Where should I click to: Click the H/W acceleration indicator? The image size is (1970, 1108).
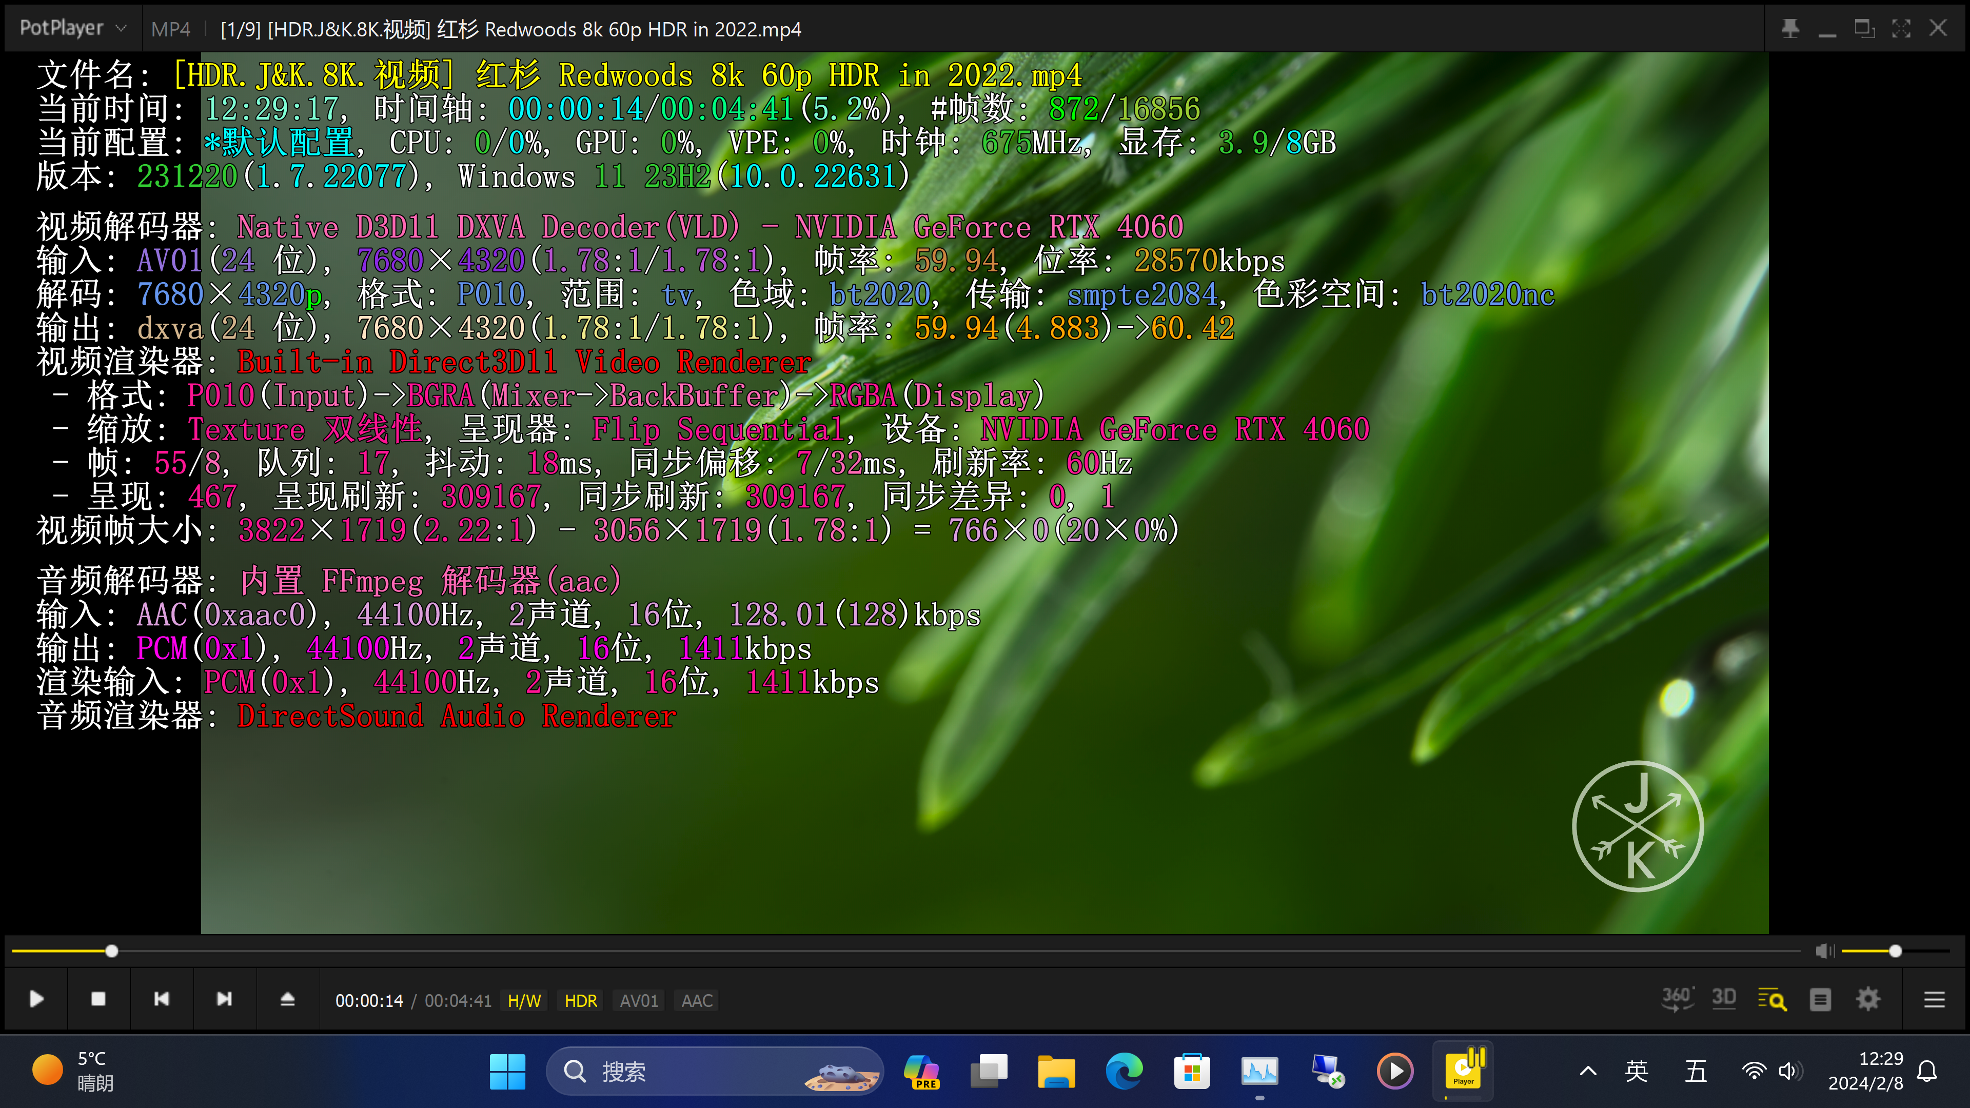(524, 1001)
